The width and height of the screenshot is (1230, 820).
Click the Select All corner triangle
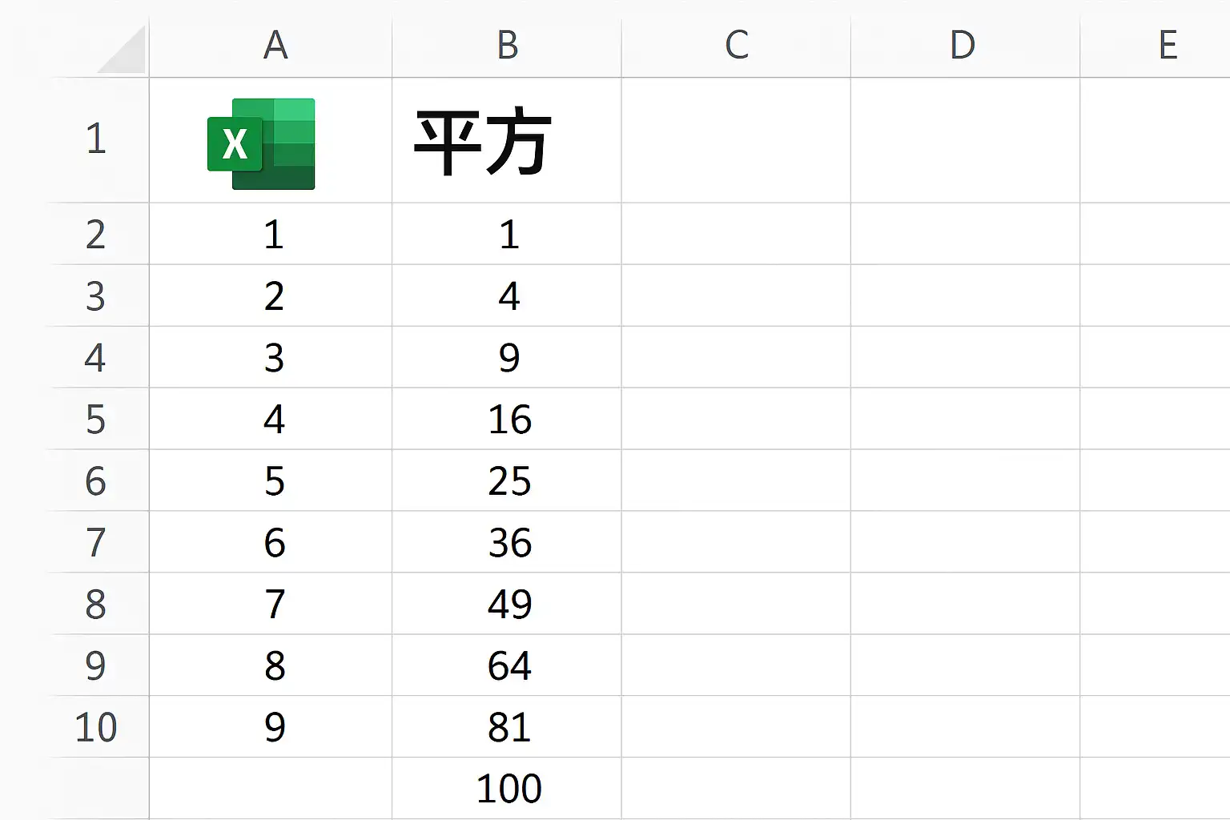click(x=123, y=50)
